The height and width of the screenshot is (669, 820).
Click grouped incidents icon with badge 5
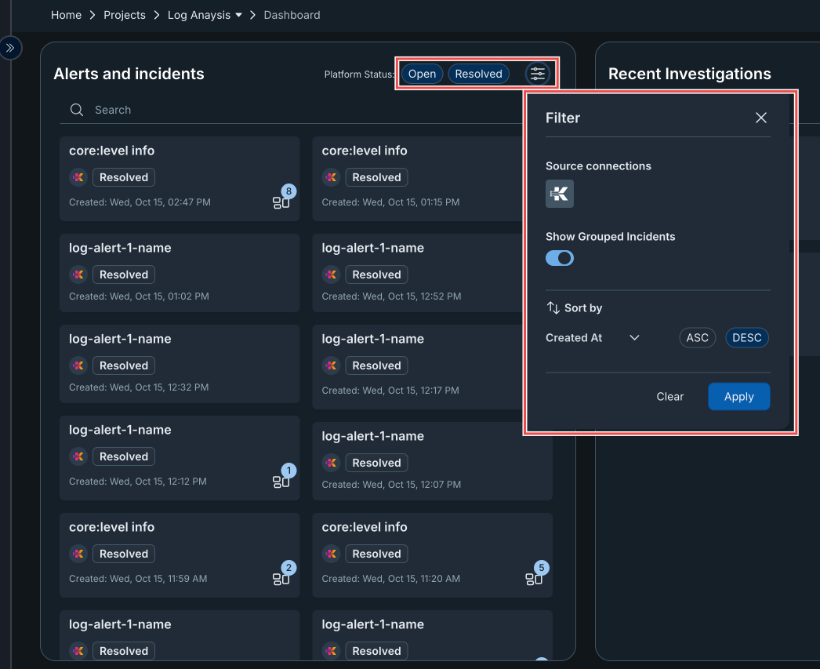(x=534, y=578)
